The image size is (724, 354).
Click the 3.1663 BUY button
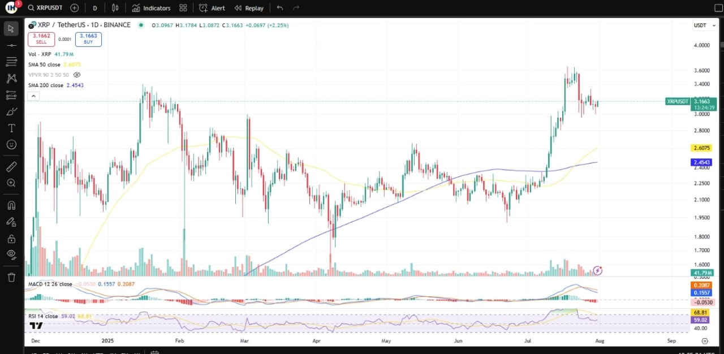pos(88,39)
